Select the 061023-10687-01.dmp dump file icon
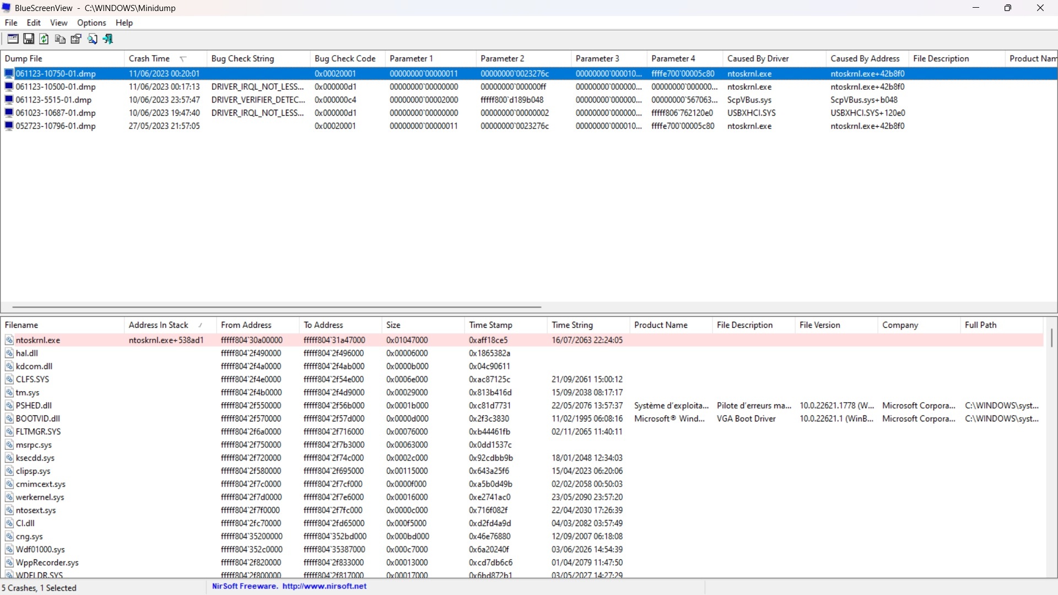The height and width of the screenshot is (595, 1058). click(9, 113)
